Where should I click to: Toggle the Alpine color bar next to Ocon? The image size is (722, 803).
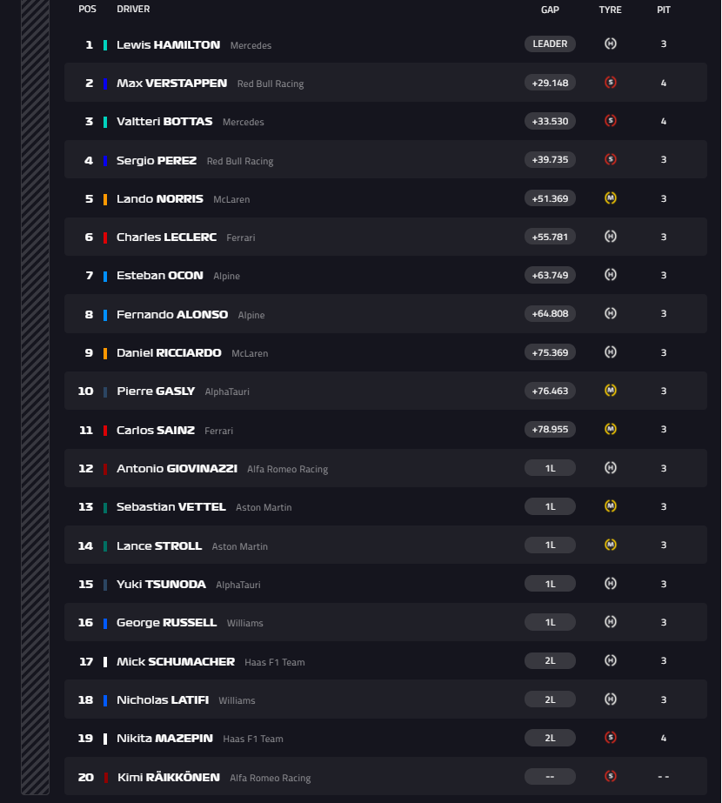click(106, 275)
